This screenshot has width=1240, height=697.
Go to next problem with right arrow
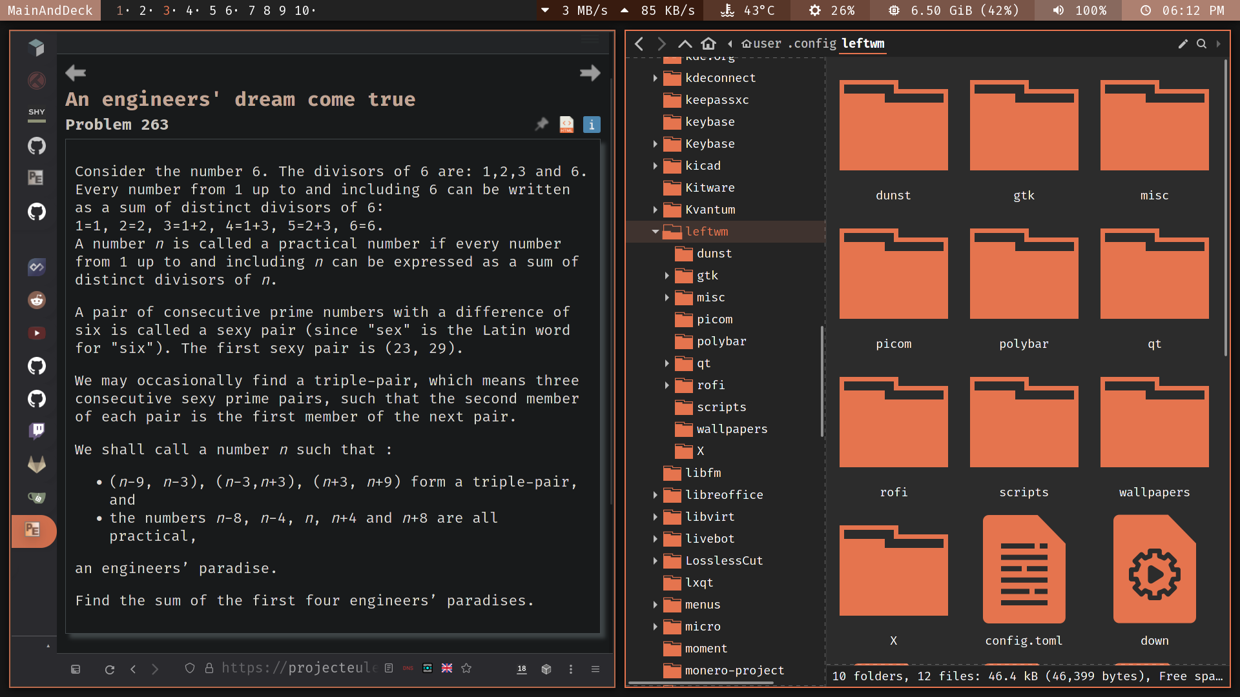tap(590, 73)
